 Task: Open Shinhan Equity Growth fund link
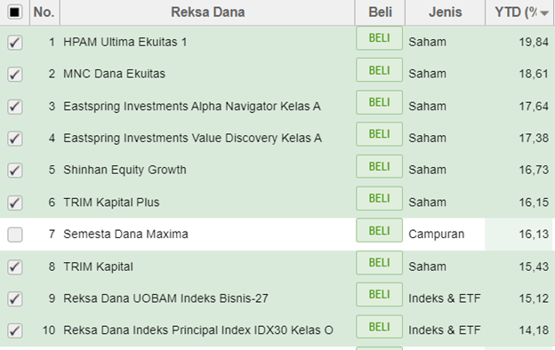pos(125,170)
